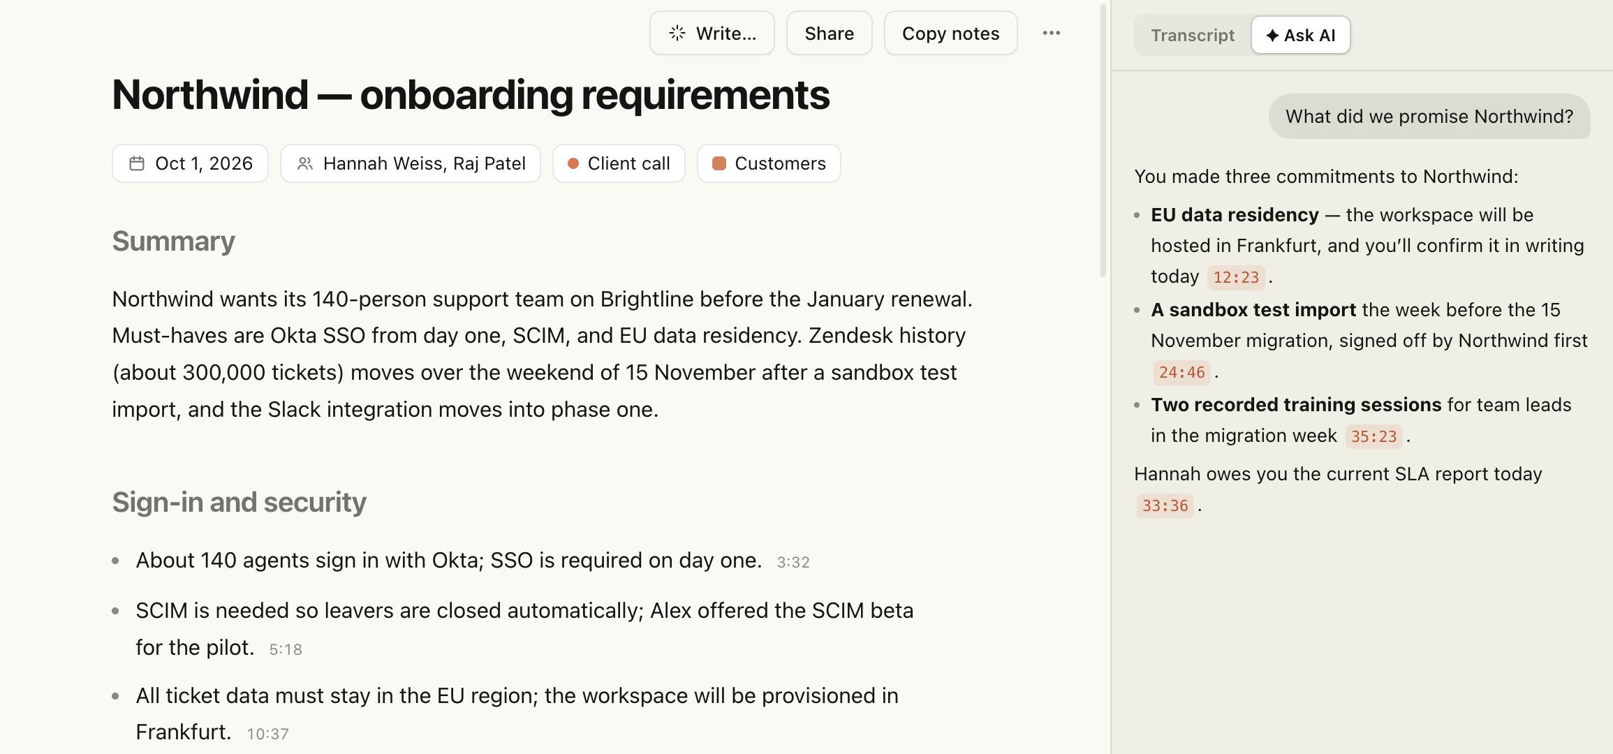Click the Customers folder color square
The width and height of the screenshot is (1613, 754).
719,163
